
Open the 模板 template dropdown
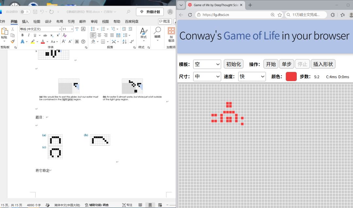(x=207, y=64)
